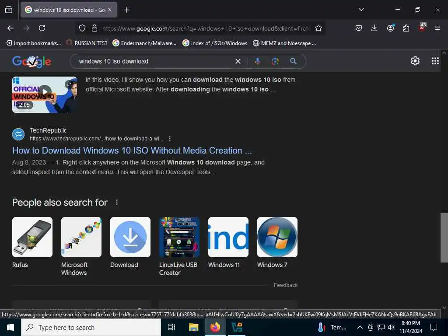Click the techrepublic.com URL breadcrumb

pos(96,139)
